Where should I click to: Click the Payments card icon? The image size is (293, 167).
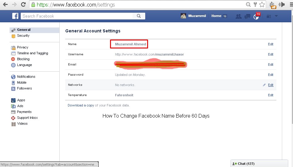13,112
